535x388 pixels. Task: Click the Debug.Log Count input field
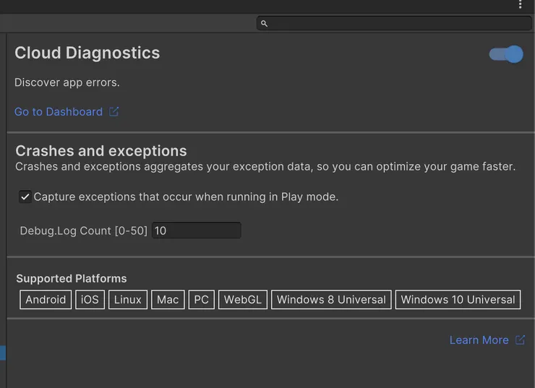(x=196, y=230)
